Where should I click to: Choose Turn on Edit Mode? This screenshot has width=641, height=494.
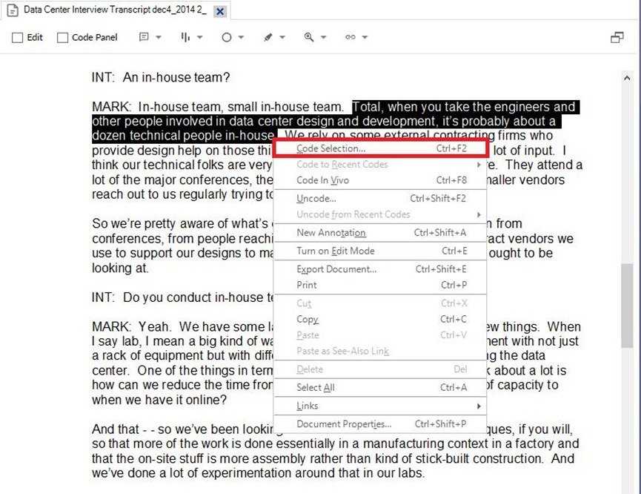click(381, 251)
